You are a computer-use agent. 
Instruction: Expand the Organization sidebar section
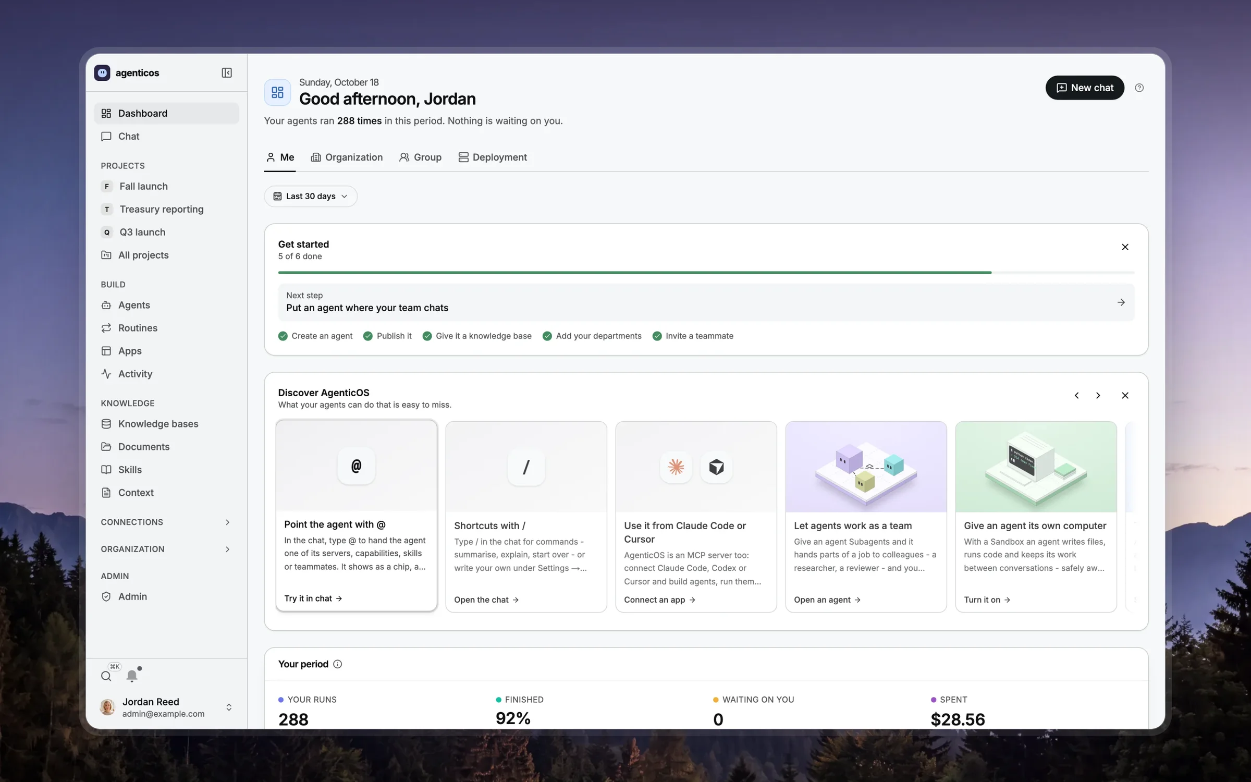click(x=166, y=549)
